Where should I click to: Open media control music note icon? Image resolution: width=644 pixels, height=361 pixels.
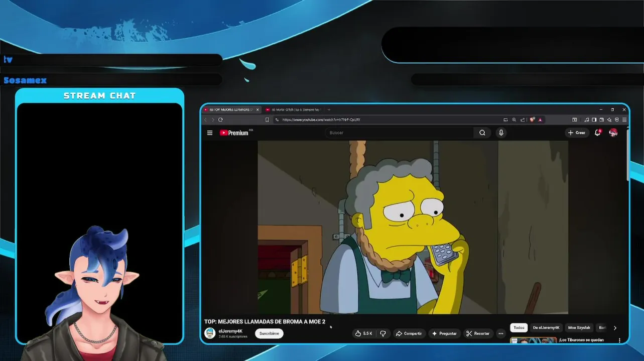pos(587,120)
